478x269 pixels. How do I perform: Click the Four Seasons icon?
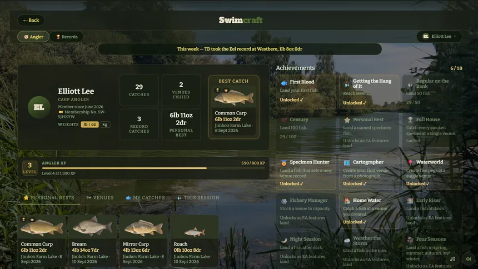410,240
